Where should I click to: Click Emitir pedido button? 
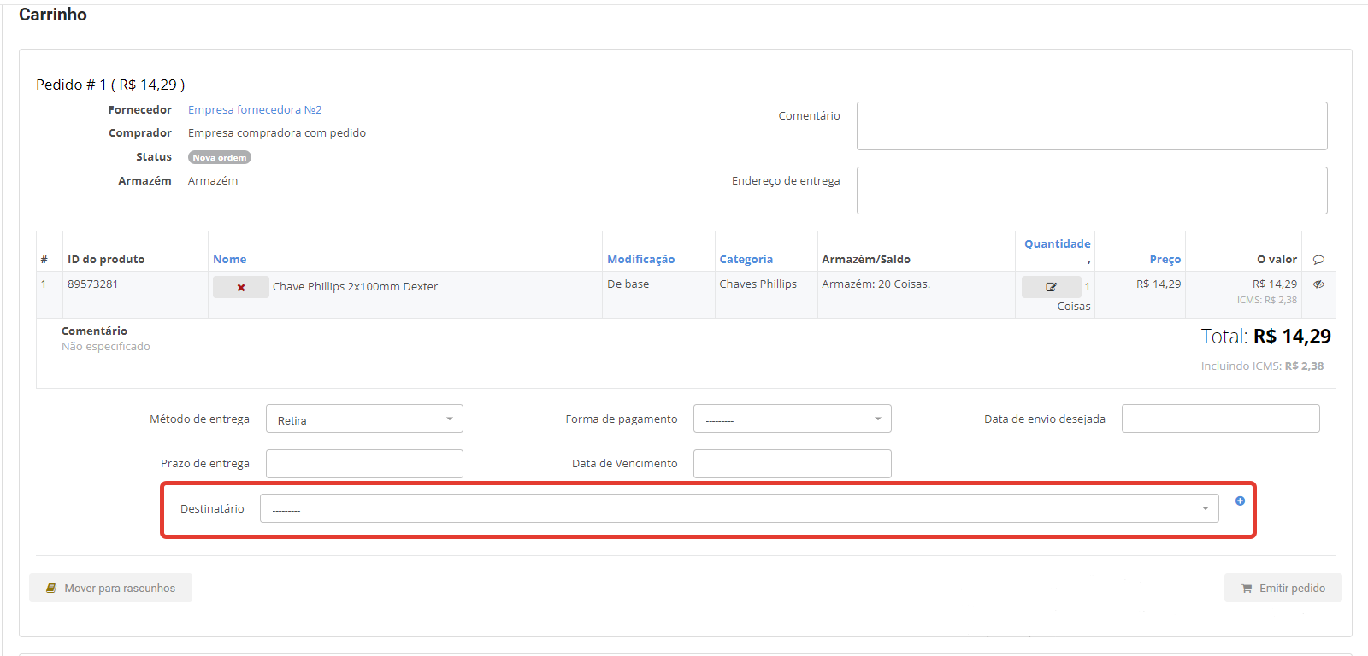point(1282,588)
